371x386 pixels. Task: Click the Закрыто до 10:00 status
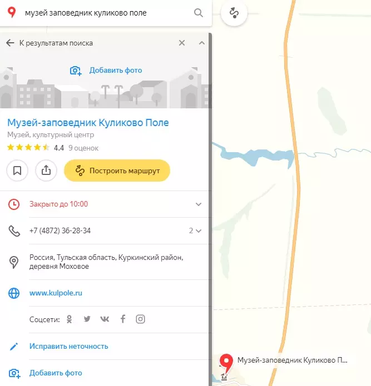(x=58, y=204)
